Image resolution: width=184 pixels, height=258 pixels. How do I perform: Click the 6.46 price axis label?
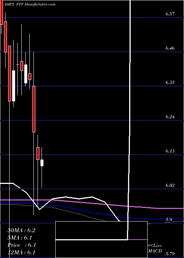(170, 48)
